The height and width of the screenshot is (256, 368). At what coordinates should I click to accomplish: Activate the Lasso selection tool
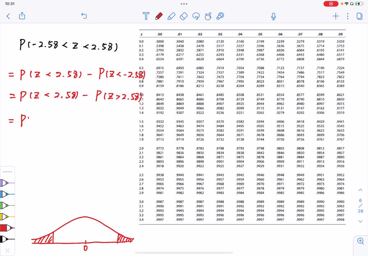[x=196, y=16]
